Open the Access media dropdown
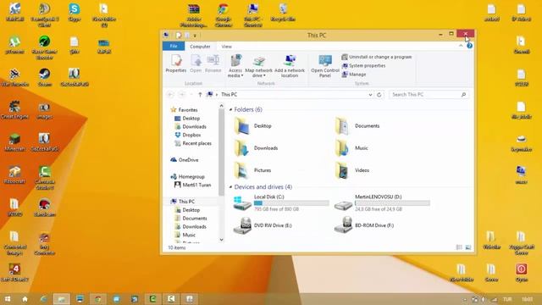Image resolution: width=542 pixels, height=305 pixels. tap(235, 66)
